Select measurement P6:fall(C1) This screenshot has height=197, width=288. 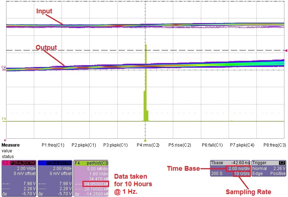point(212,145)
